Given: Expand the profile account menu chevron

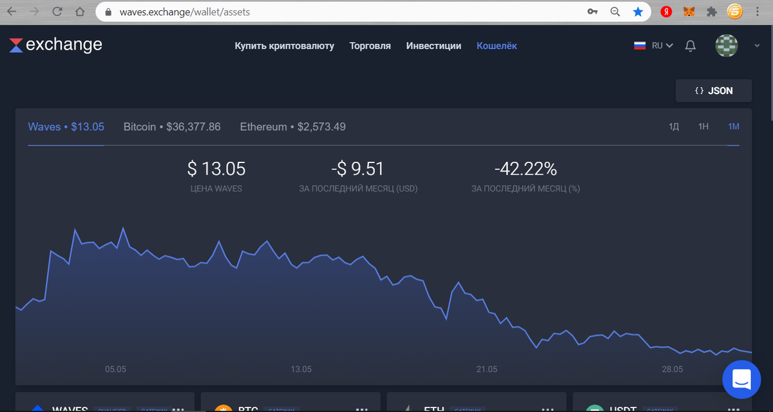Looking at the screenshot, I should pos(758,46).
